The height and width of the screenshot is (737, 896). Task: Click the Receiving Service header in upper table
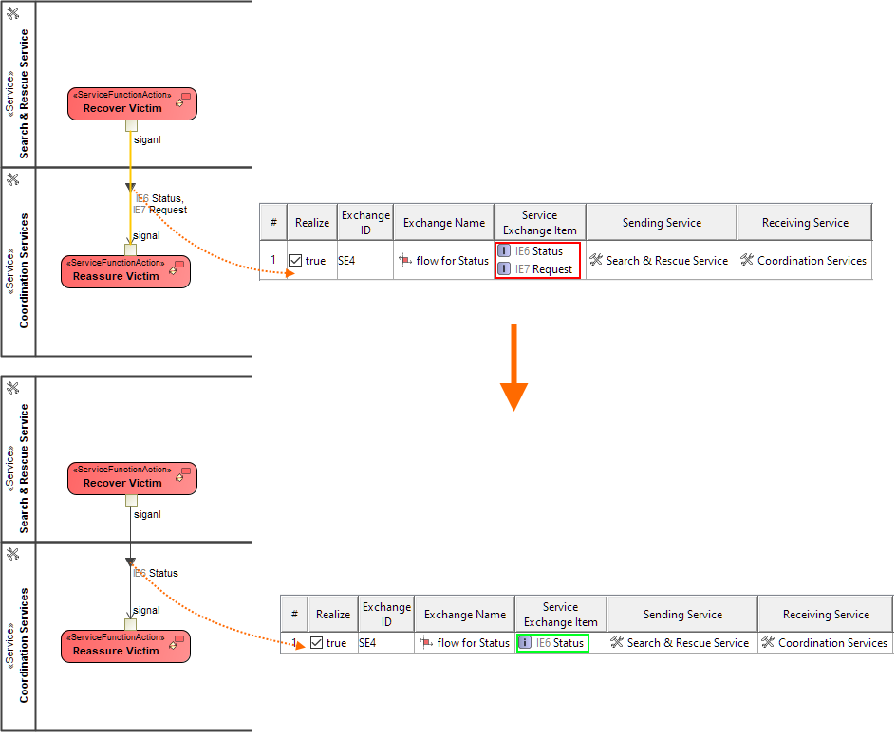pos(805,223)
